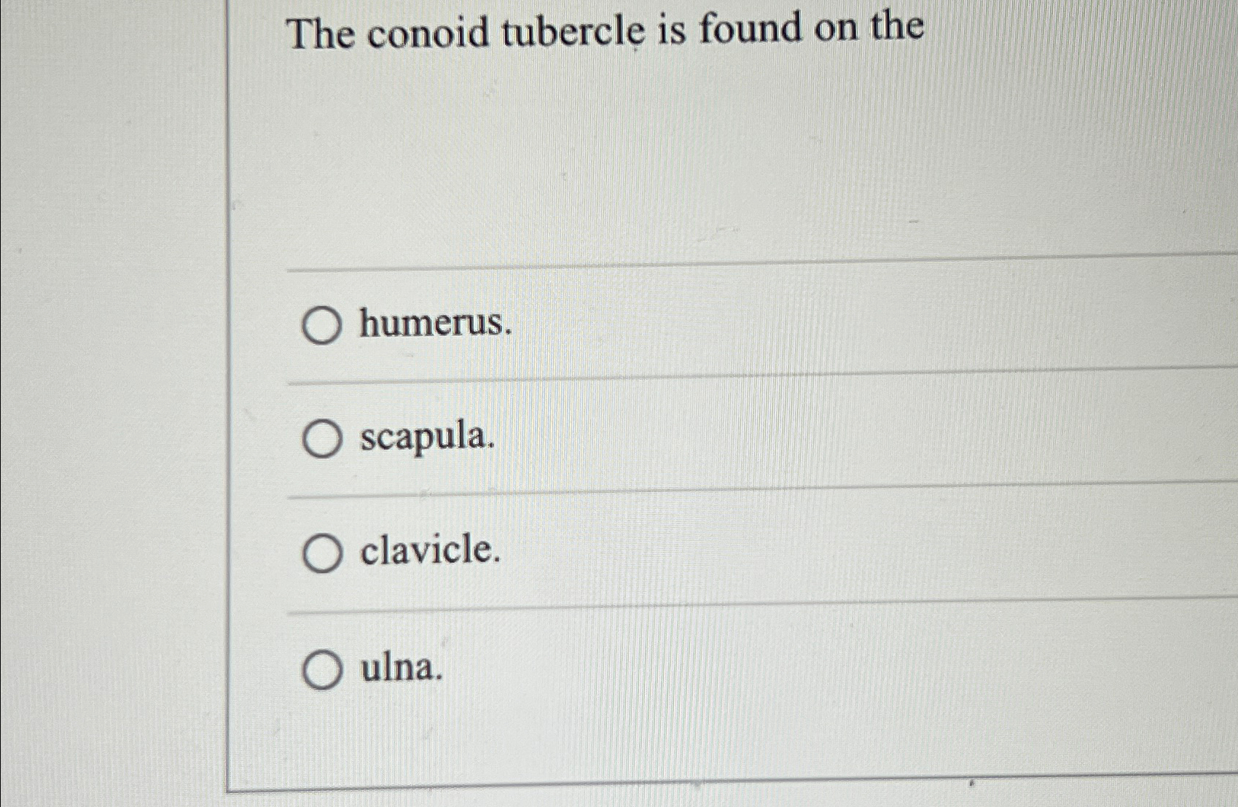1238x807 pixels.
Task: Click the ulna answer label
Action: tap(399, 670)
